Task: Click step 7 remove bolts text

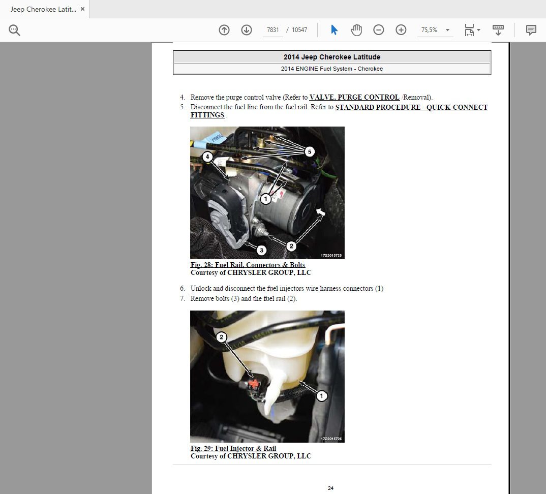Action: (x=244, y=299)
